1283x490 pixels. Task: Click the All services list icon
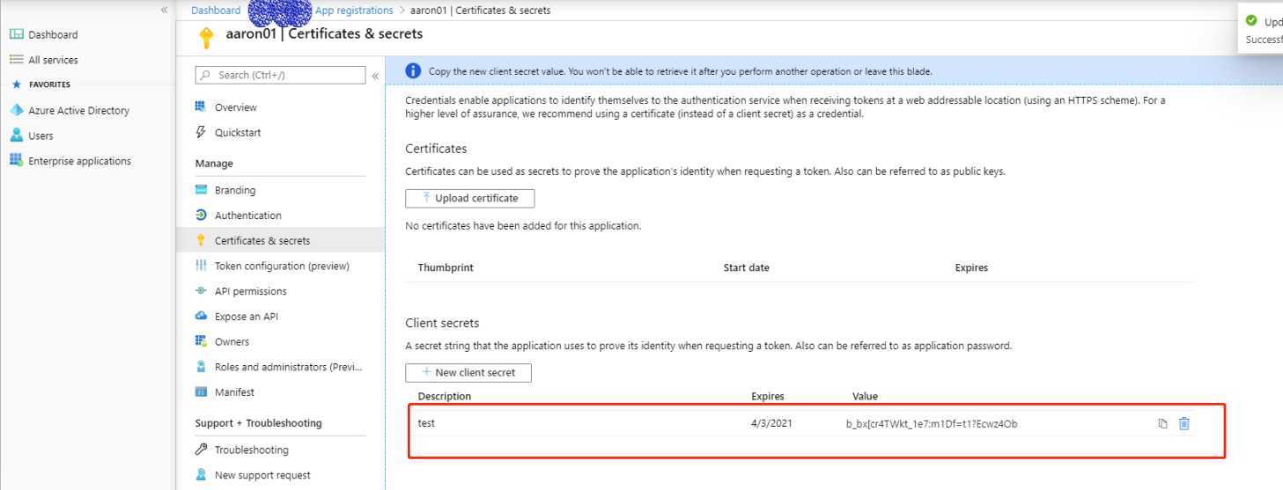click(16, 60)
